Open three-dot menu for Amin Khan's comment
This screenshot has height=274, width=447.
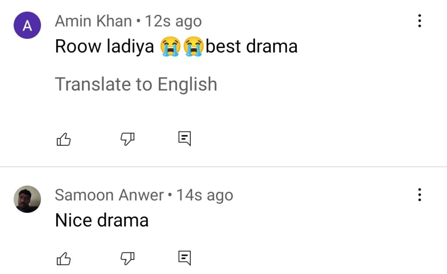click(x=419, y=21)
